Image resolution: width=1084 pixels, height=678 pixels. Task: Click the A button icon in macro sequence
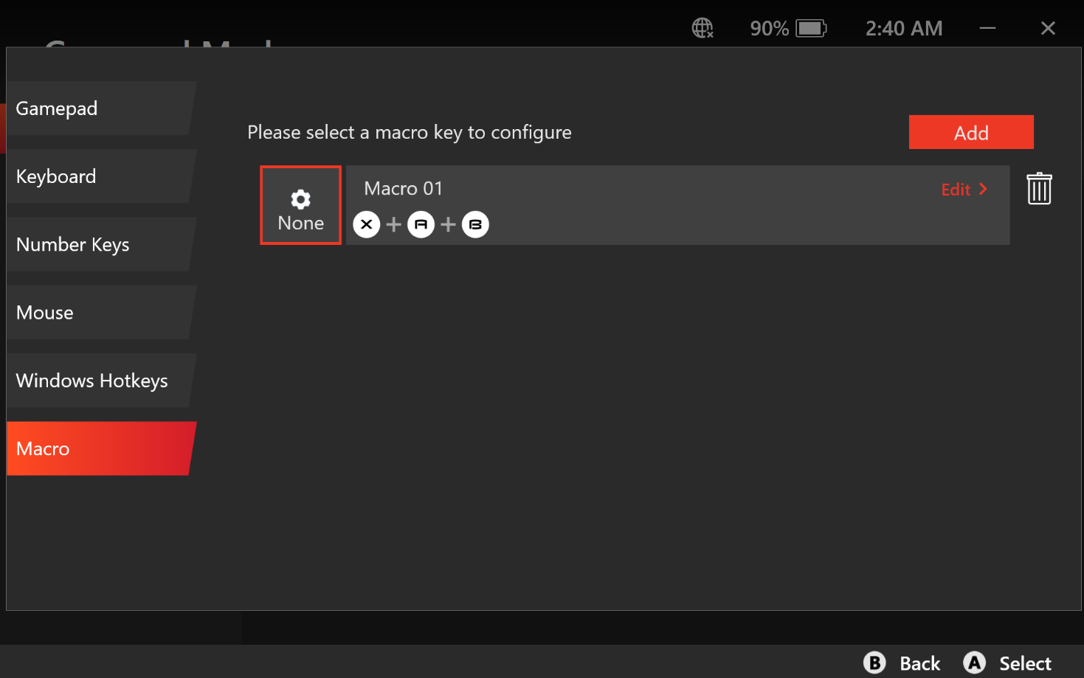coord(421,224)
